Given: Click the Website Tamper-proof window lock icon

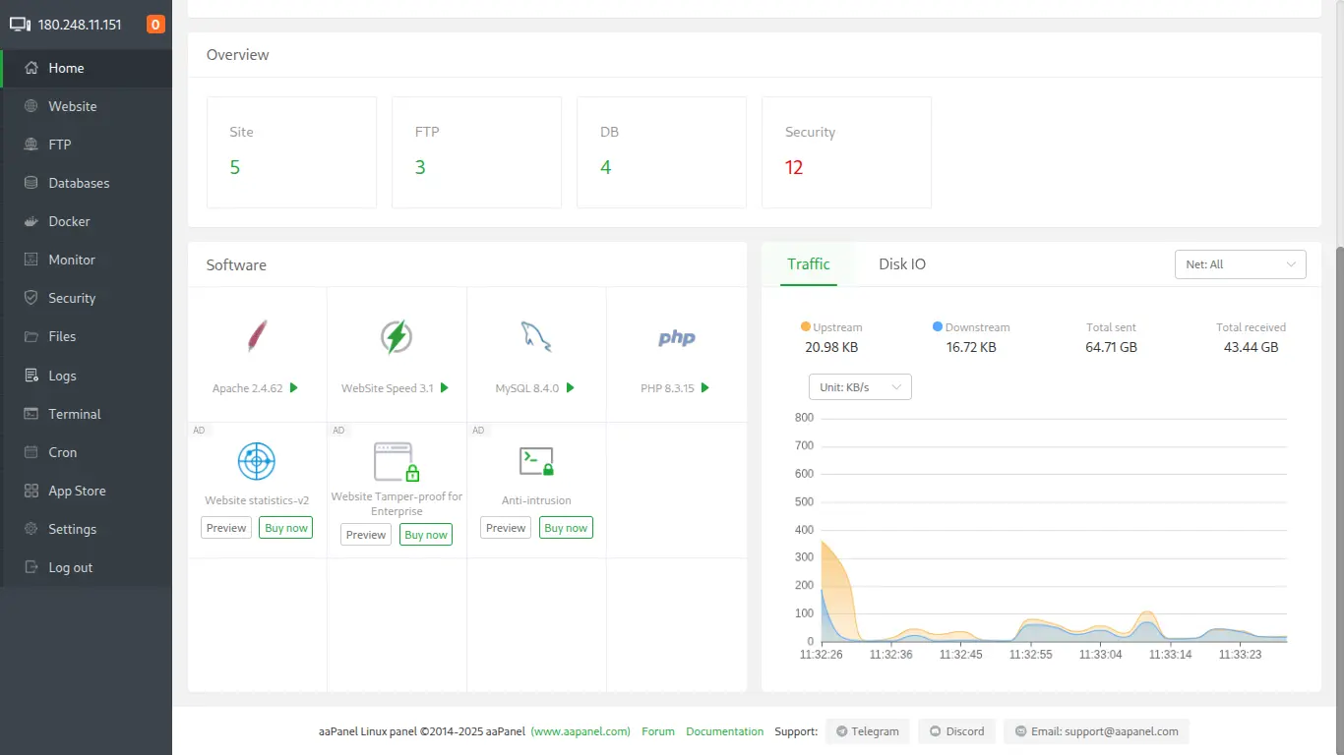Looking at the screenshot, I should pyautogui.click(x=397, y=461).
